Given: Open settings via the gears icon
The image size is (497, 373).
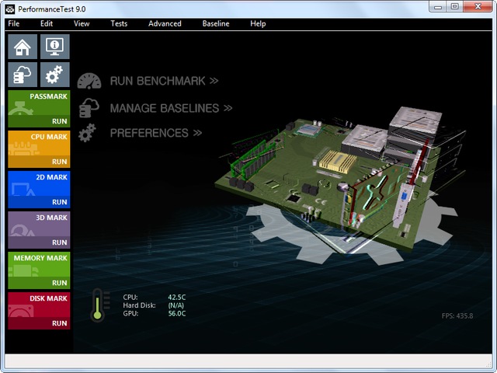Looking at the screenshot, I should coord(54,75).
